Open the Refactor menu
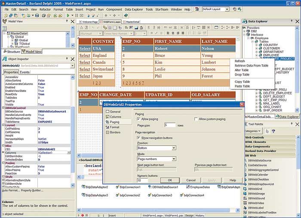 coord(45,9)
